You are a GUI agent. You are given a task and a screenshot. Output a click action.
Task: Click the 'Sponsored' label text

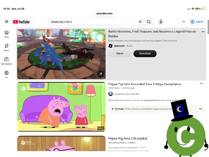point(119,46)
